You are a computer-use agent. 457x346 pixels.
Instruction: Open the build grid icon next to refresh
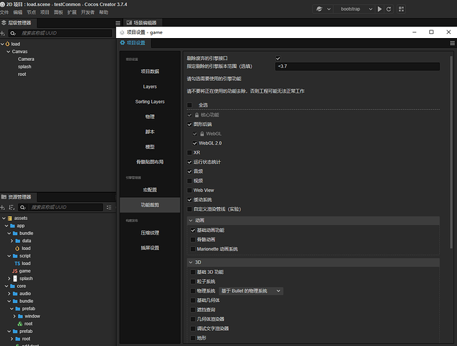tap(401, 9)
